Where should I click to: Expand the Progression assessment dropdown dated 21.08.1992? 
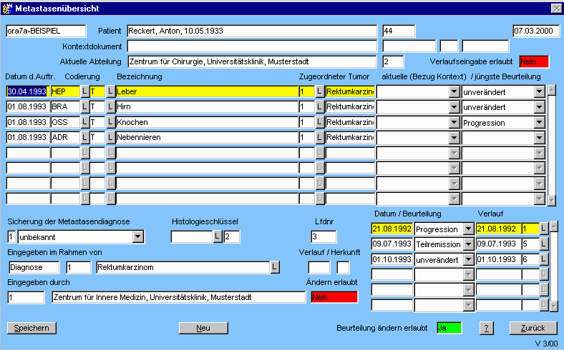click(468, 229)
